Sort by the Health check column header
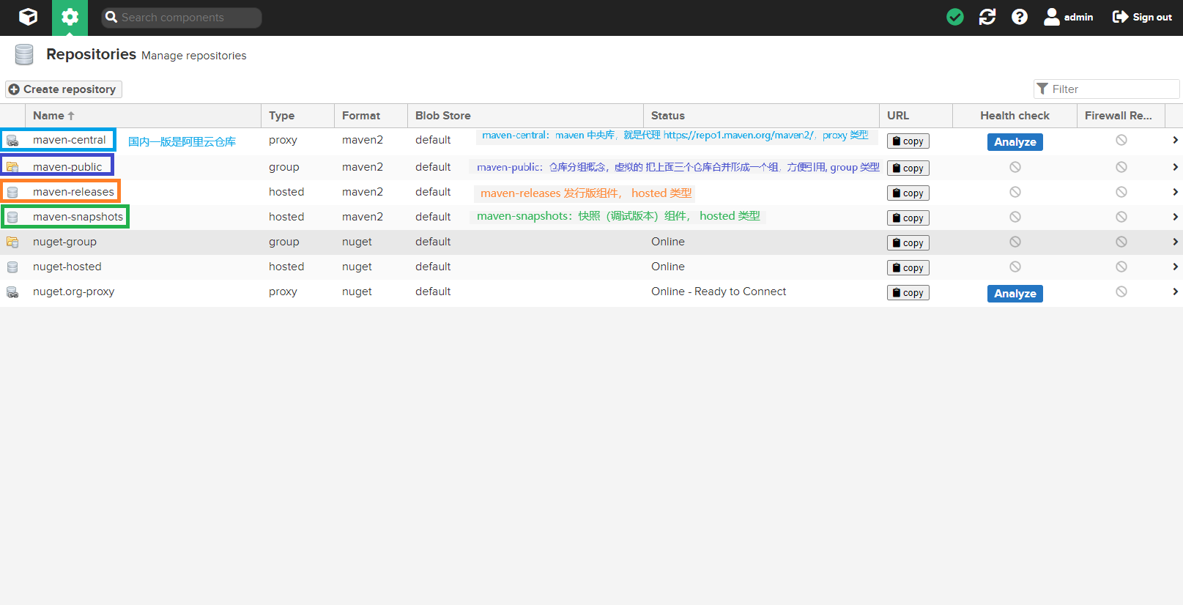Screen dimensions: 1183x605 tap(1015, 116)
